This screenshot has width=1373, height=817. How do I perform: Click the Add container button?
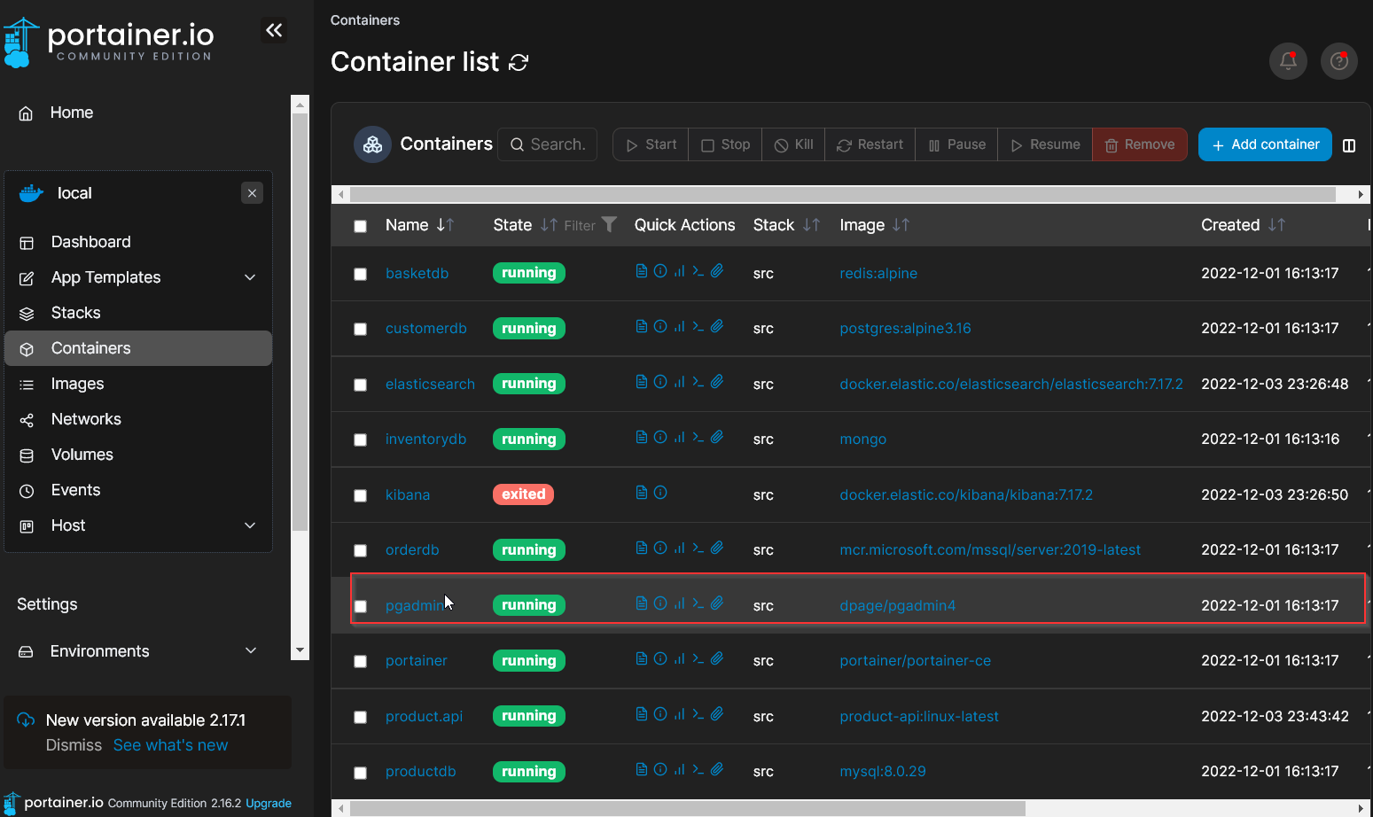coord(1265,144)
